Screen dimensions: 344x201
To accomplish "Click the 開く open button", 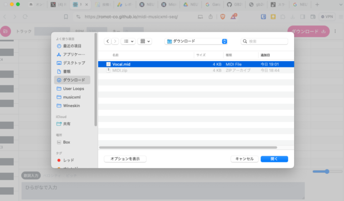I will point(274,159).
